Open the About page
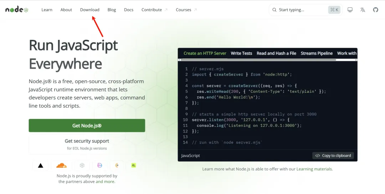 66,10
